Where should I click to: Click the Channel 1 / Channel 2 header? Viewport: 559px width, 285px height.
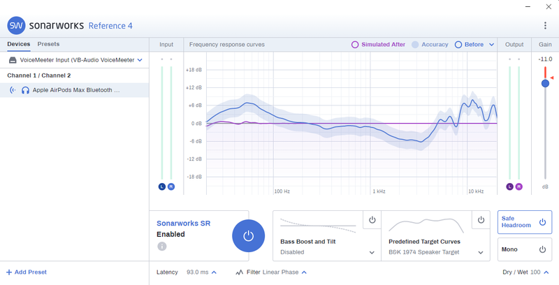tap(39, 75)
